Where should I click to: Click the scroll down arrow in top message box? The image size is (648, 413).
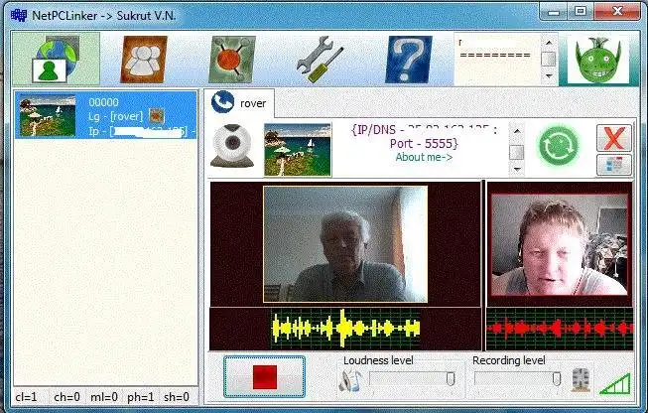pyautogui.click(x=549, y=76)
